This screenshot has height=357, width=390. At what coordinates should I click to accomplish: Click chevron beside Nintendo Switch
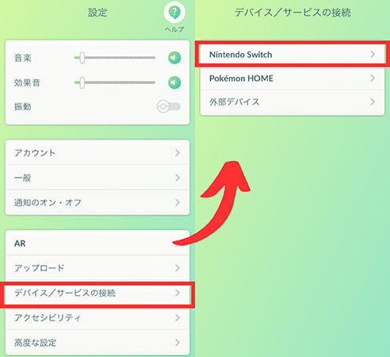click(x=373, y=54)
